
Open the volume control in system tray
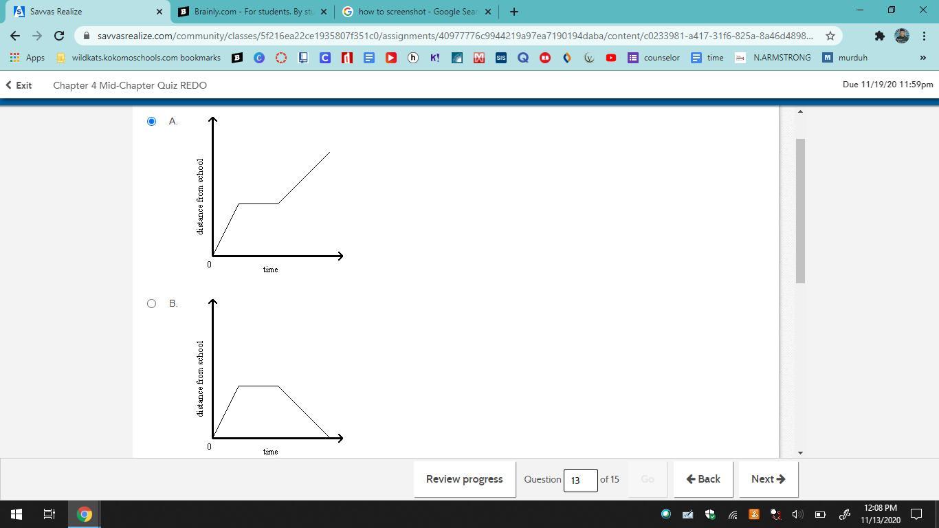pyautogui.click(x=797, y=514)
